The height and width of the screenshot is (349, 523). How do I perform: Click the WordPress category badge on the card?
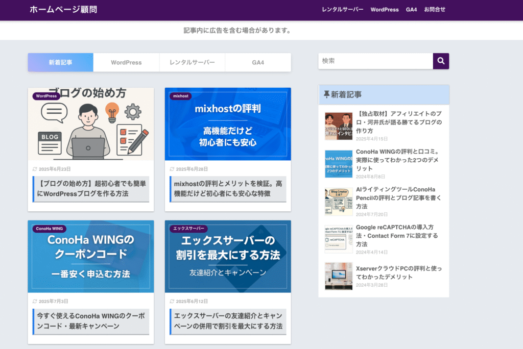coord(46,96)
